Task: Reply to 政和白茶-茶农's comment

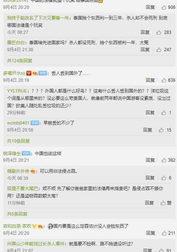Action: [x=151, y=233]
